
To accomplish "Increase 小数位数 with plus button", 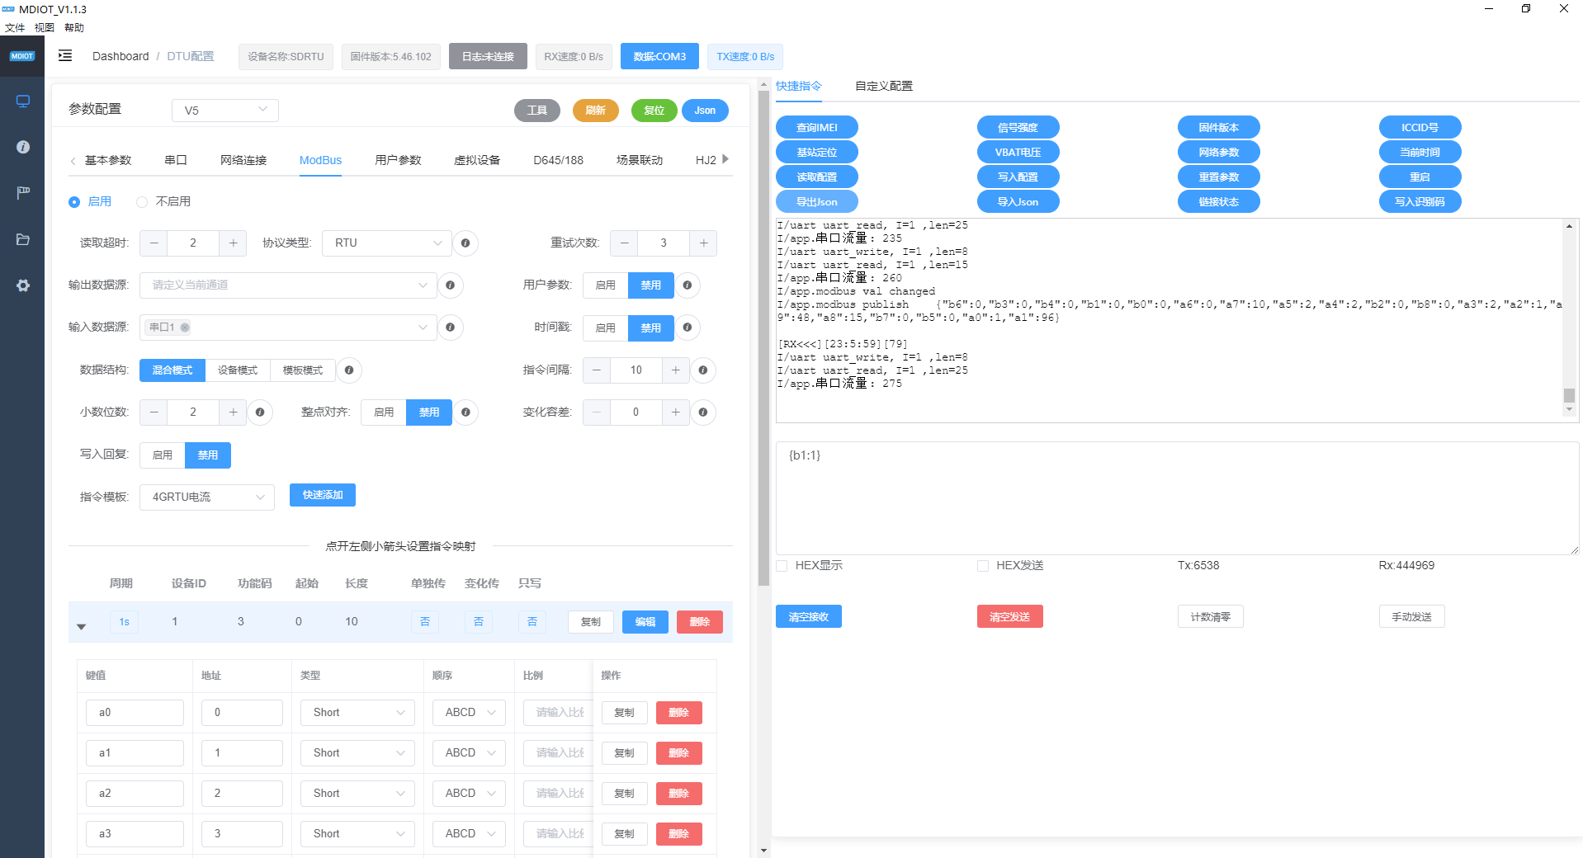I will pos(233,412).
